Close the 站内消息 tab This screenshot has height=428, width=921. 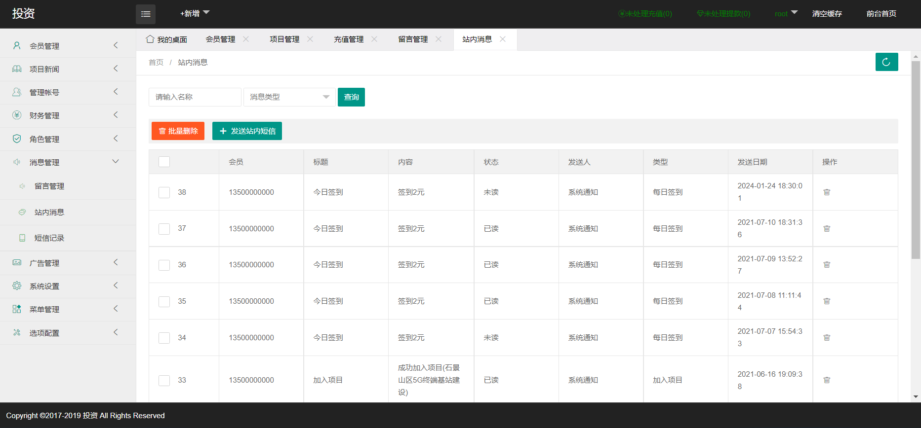pyautogui.click(x=503, y=39)
